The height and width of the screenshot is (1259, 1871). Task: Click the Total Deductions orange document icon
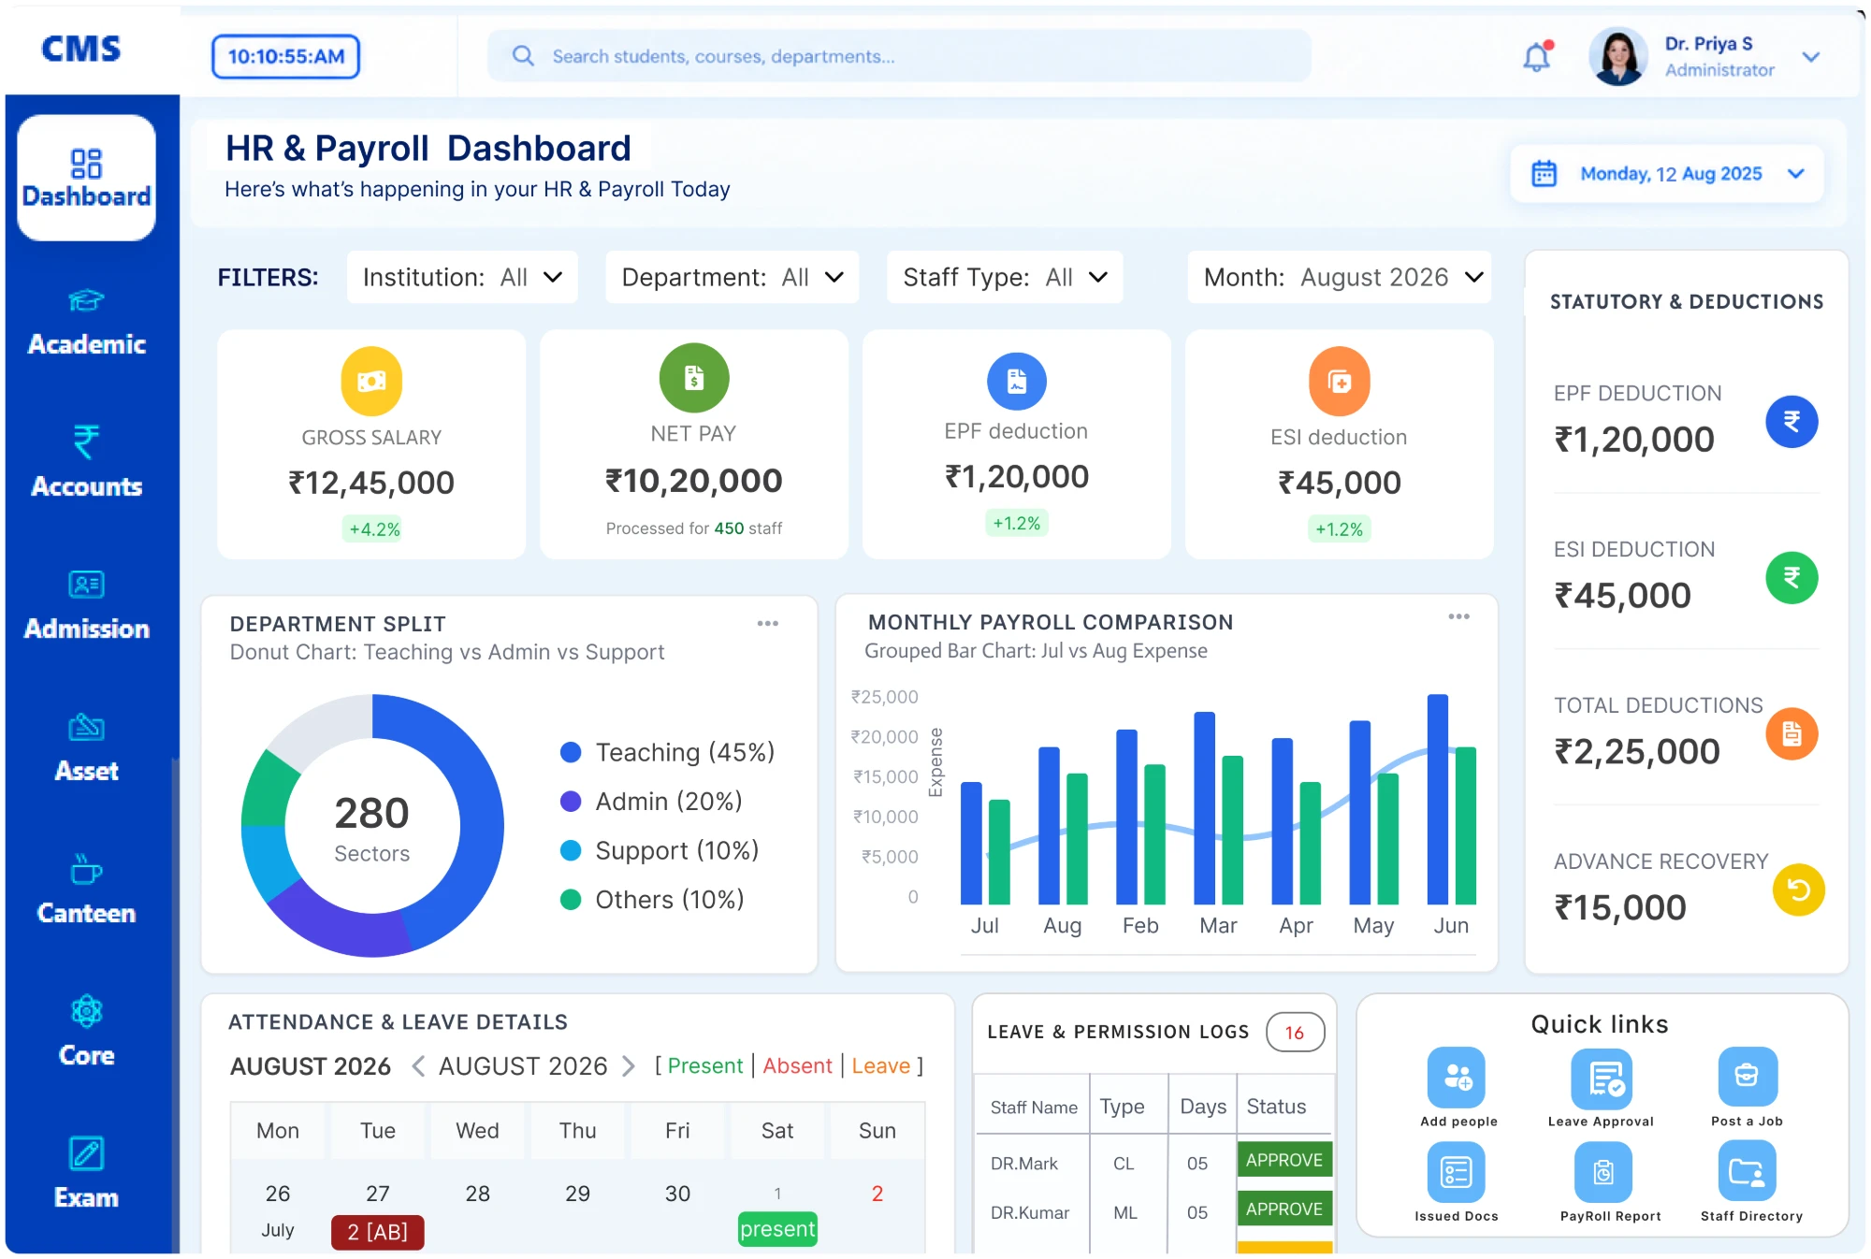(1791, 733)
